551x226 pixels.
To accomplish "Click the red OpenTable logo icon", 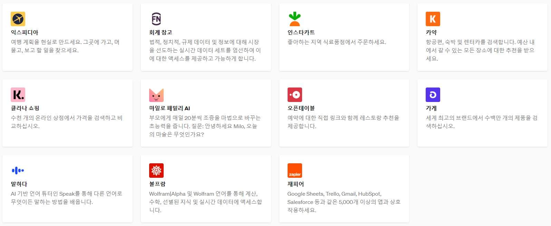I will tap(295, 94).
